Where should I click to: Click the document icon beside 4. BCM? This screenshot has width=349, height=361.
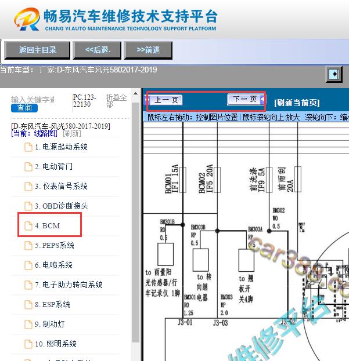click(x=28, y=226)
